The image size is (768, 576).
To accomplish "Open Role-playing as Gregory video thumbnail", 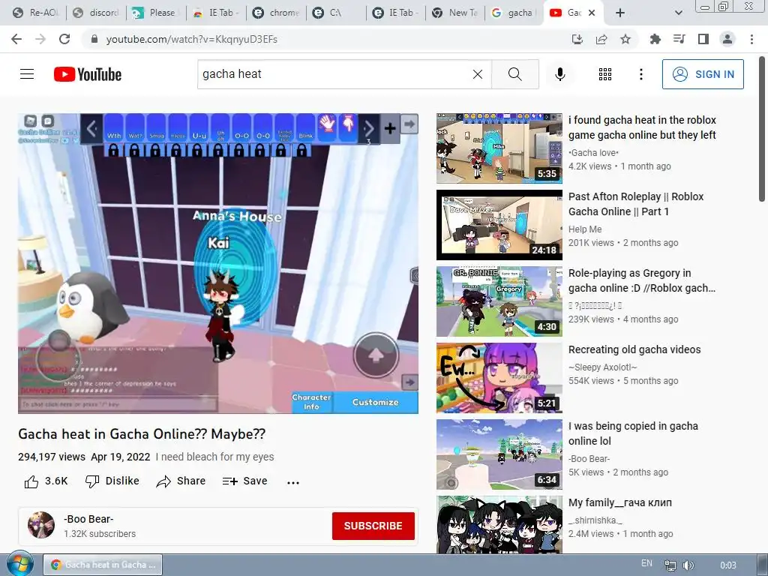I will [x=499, y=301].
